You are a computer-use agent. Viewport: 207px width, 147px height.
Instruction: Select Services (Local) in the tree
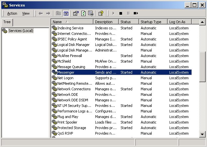coord(21,31)
